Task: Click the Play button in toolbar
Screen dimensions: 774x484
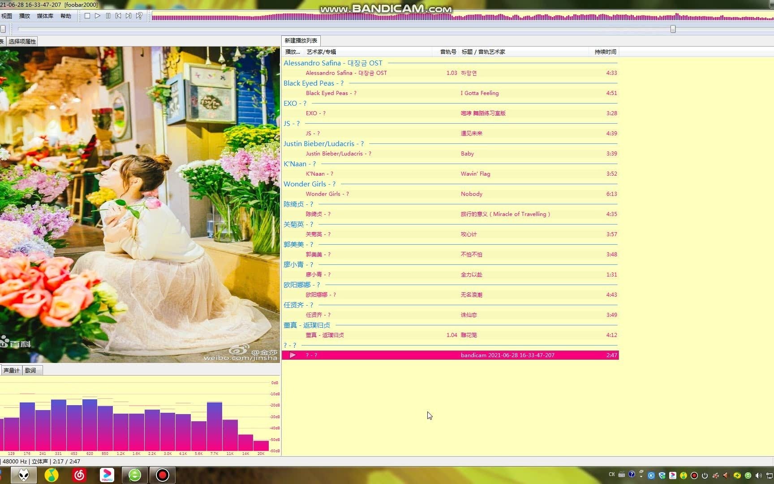Action: 98,16
